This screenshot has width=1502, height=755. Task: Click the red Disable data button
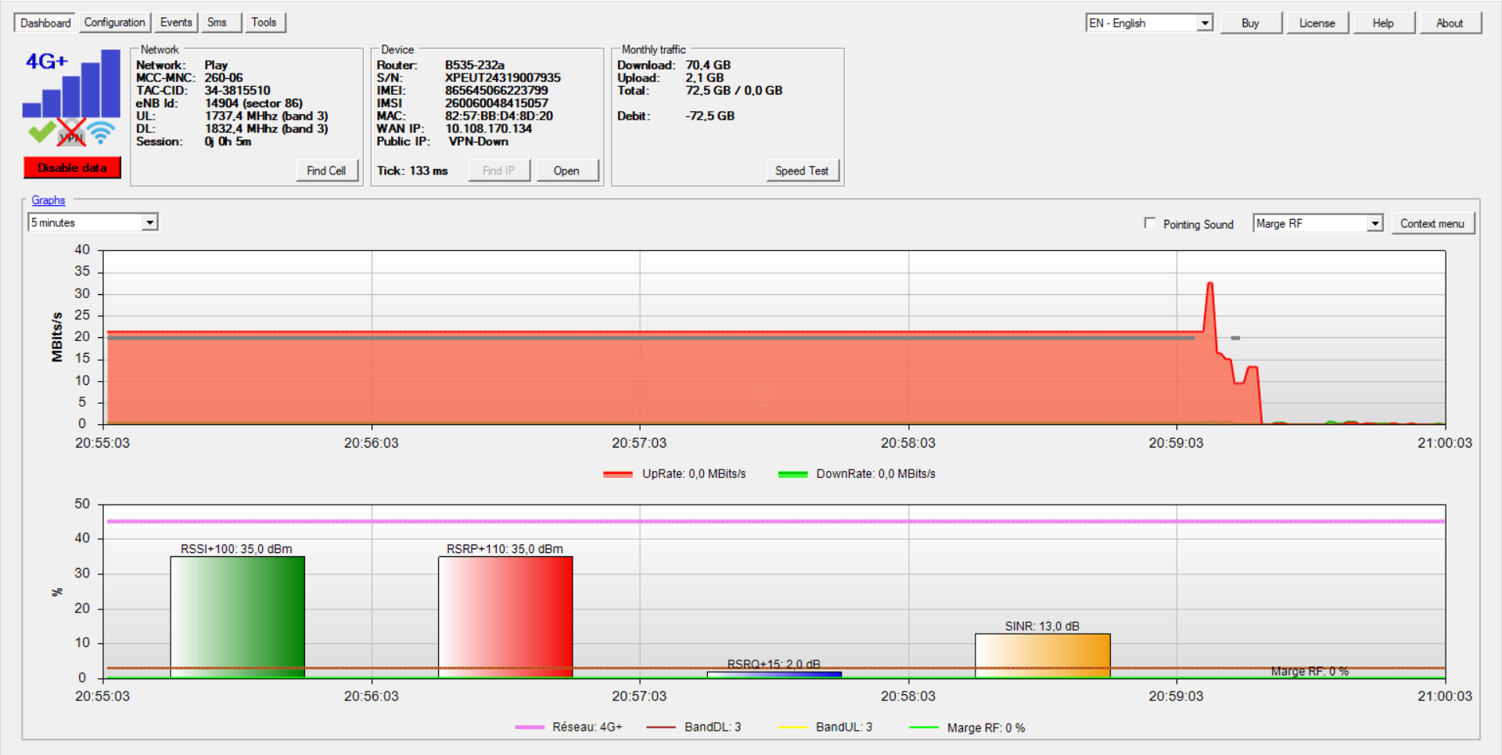(72, 168)
